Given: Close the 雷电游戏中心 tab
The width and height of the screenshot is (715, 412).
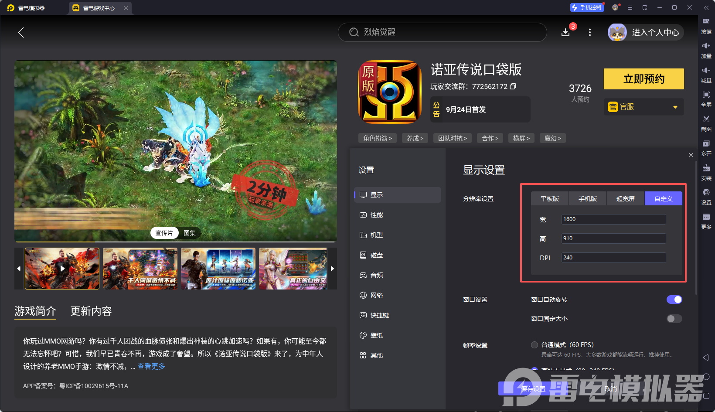Looking at the screenshot, I should (126, 8).
